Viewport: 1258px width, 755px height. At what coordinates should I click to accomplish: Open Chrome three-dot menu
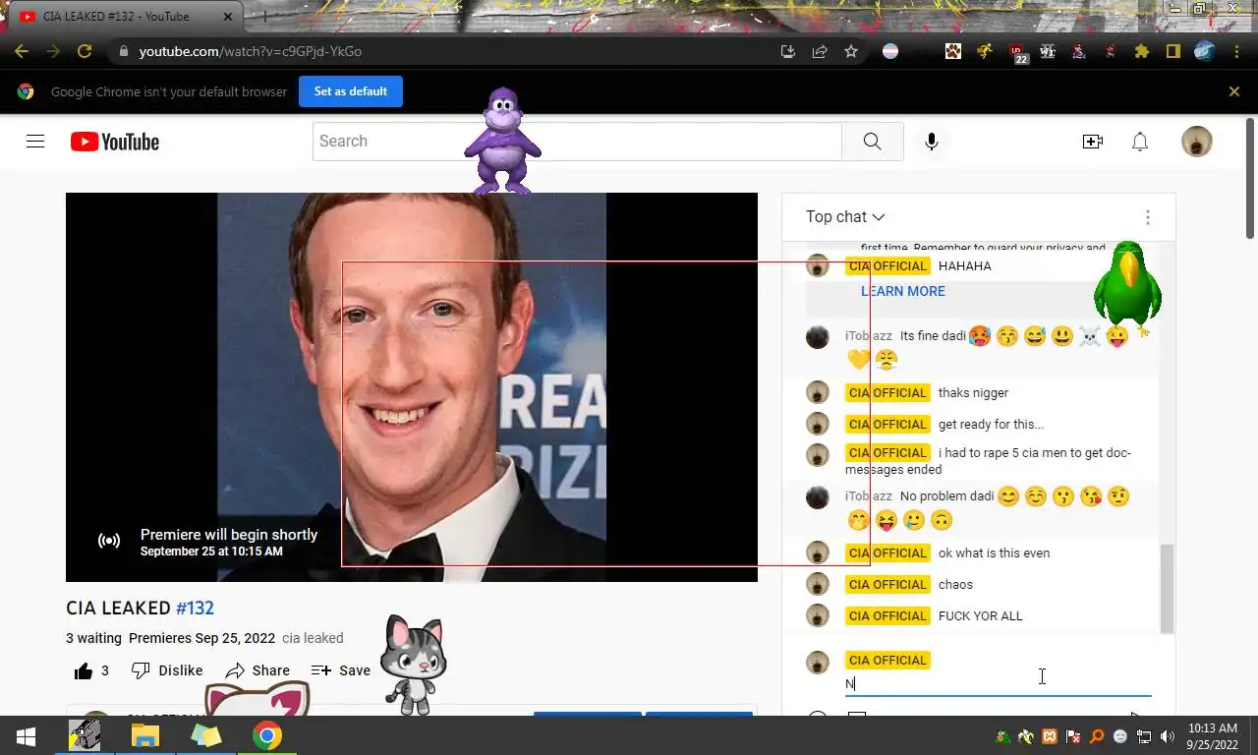click(1236, 51)
